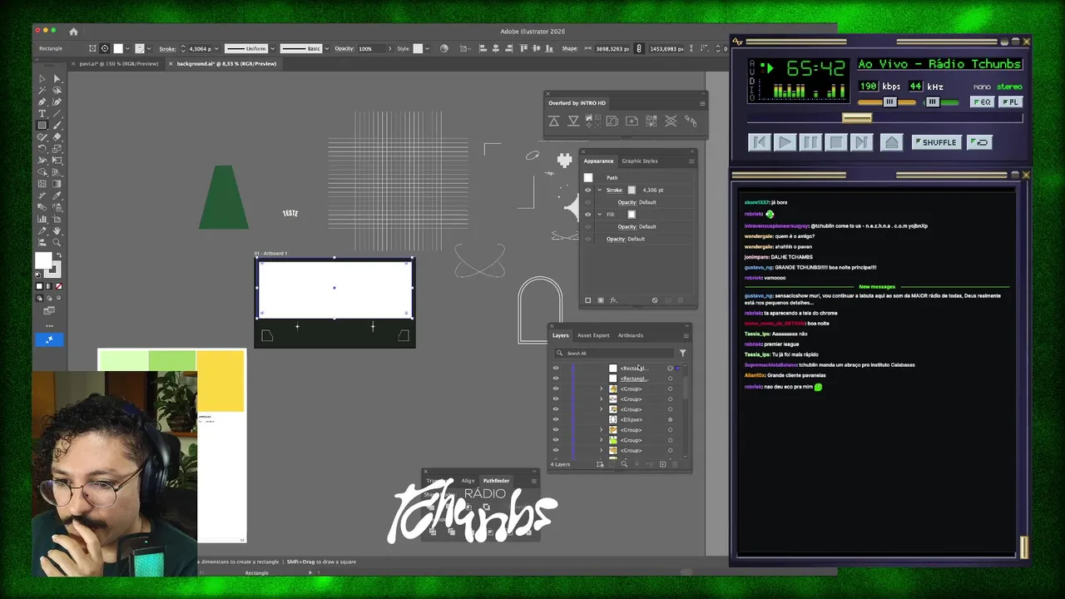The image size is (1065, 599).
Task: Click constrain width and height link icon
Action: click(638, 48)
